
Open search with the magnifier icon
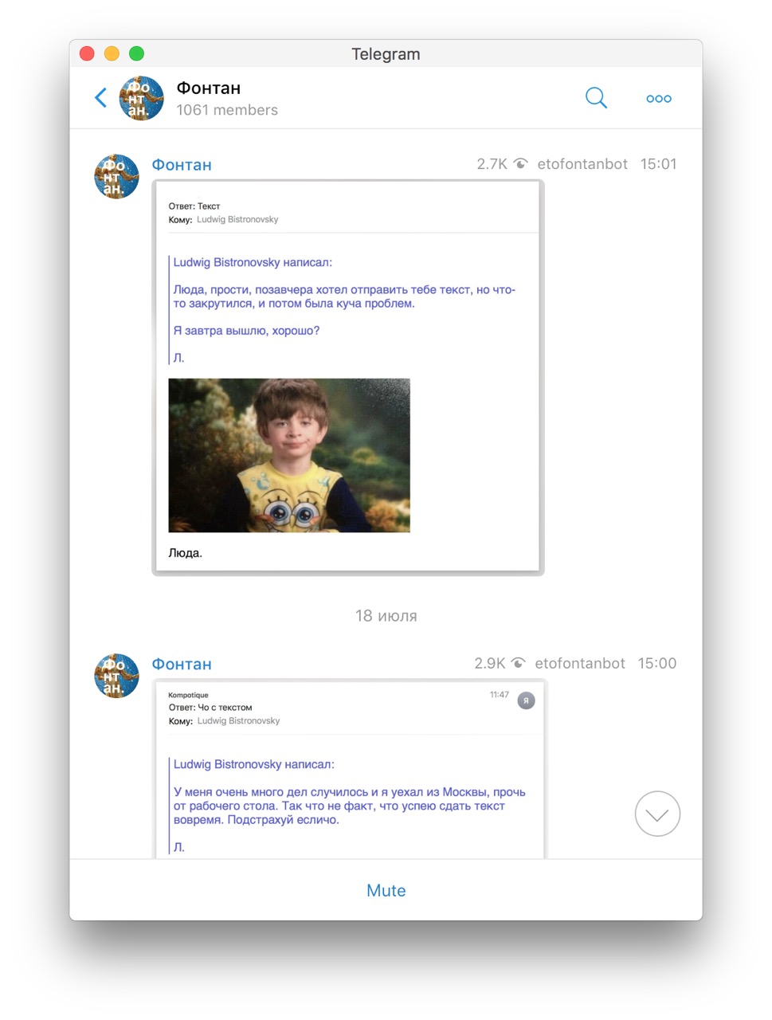click(x=596, y=98)
